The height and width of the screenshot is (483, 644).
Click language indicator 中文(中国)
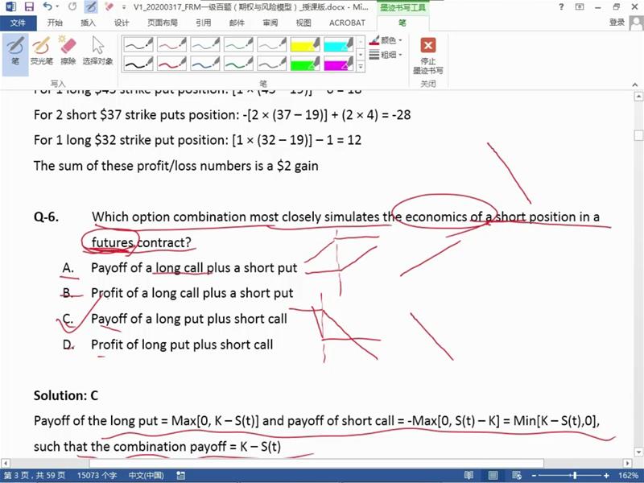pos(146,475)
